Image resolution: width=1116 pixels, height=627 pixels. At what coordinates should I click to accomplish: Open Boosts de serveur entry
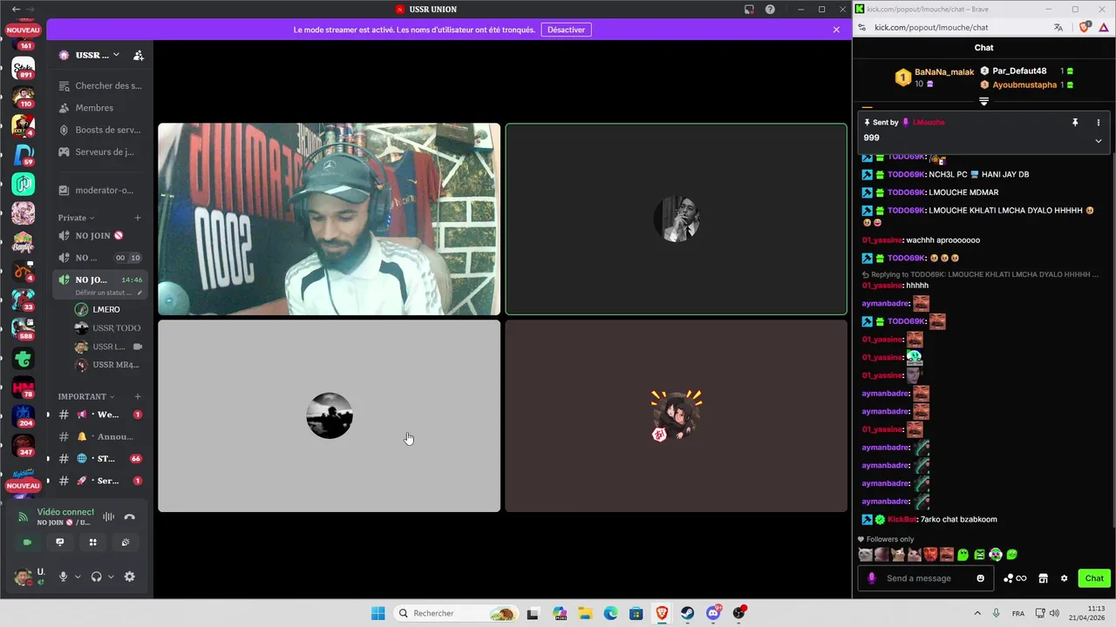[x=100, y=130]
